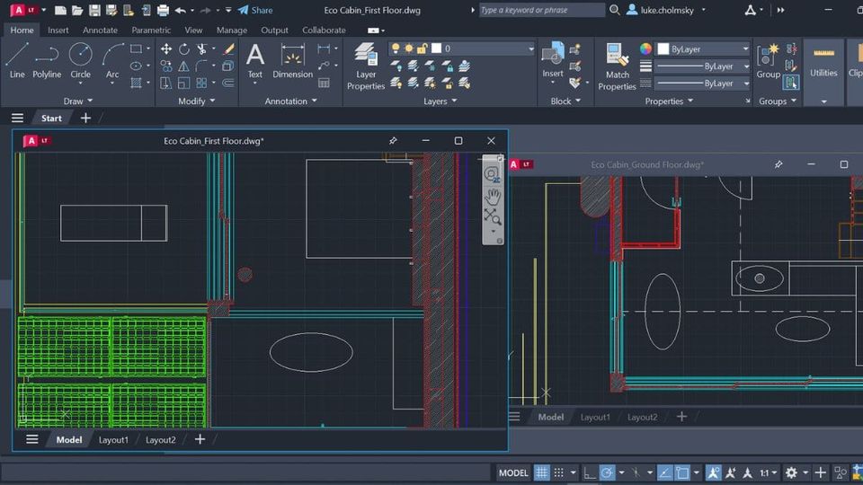Click the Scale tool icon
This screenshot has height=485, width=863.
point(183,83)
